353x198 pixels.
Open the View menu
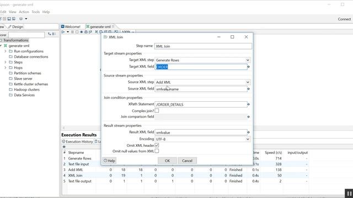(13, 12)
